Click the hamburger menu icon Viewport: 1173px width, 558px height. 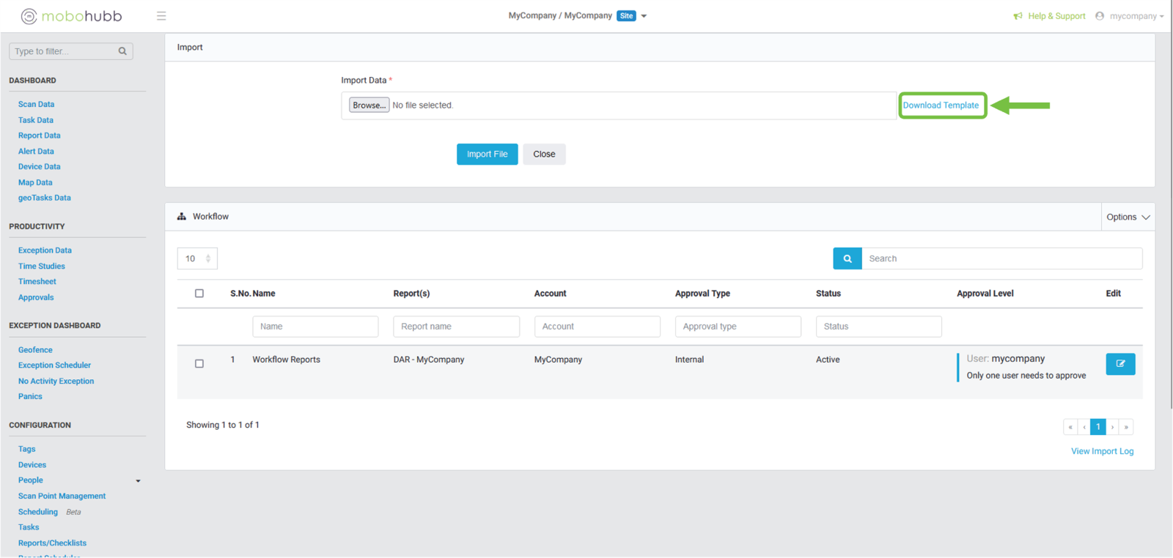[161, 16]
